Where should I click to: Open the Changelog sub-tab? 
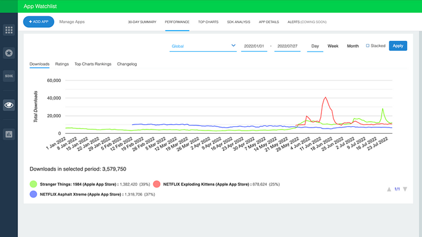127,64
